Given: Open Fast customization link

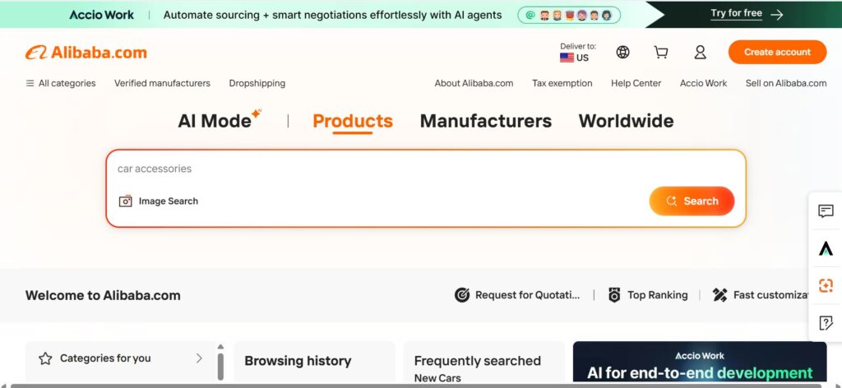Looking at the screenshot, I should click(x=770, y=294).
